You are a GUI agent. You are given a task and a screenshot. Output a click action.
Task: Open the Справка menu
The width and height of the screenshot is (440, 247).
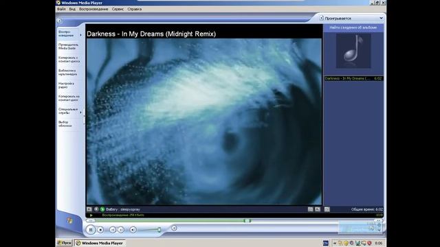coord(135,9)
